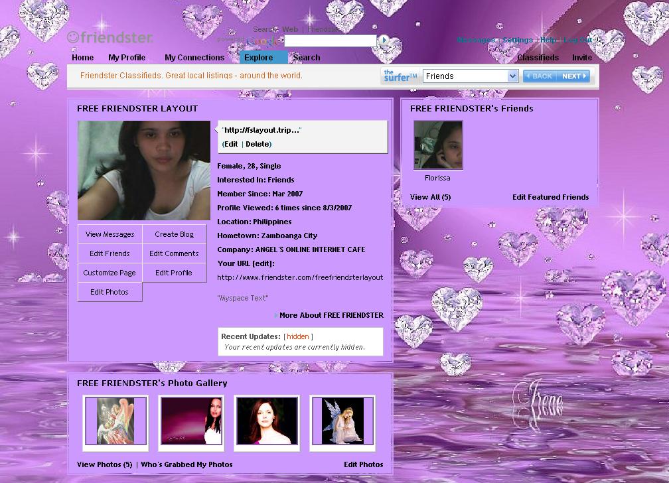Click the View Photos (5) link

[105, 464]
